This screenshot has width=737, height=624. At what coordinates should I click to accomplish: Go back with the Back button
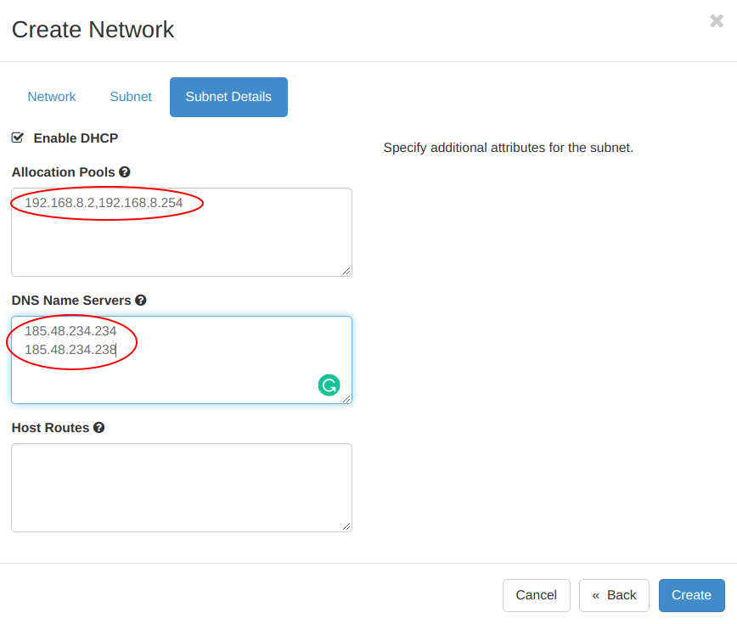[614, 595]
